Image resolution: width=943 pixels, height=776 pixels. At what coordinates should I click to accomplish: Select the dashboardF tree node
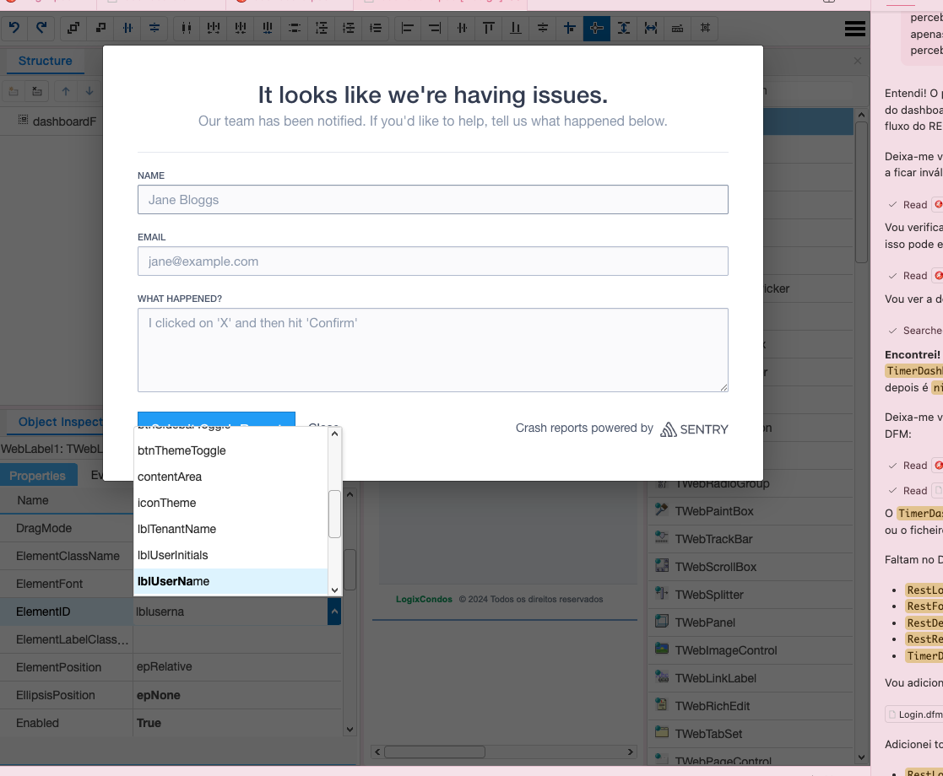click(64, 121)
